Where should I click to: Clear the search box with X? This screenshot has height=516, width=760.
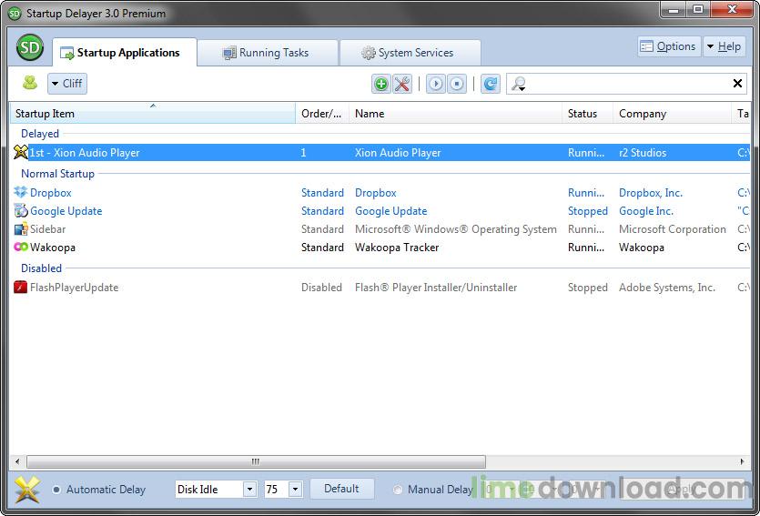[x=737, y=84]
